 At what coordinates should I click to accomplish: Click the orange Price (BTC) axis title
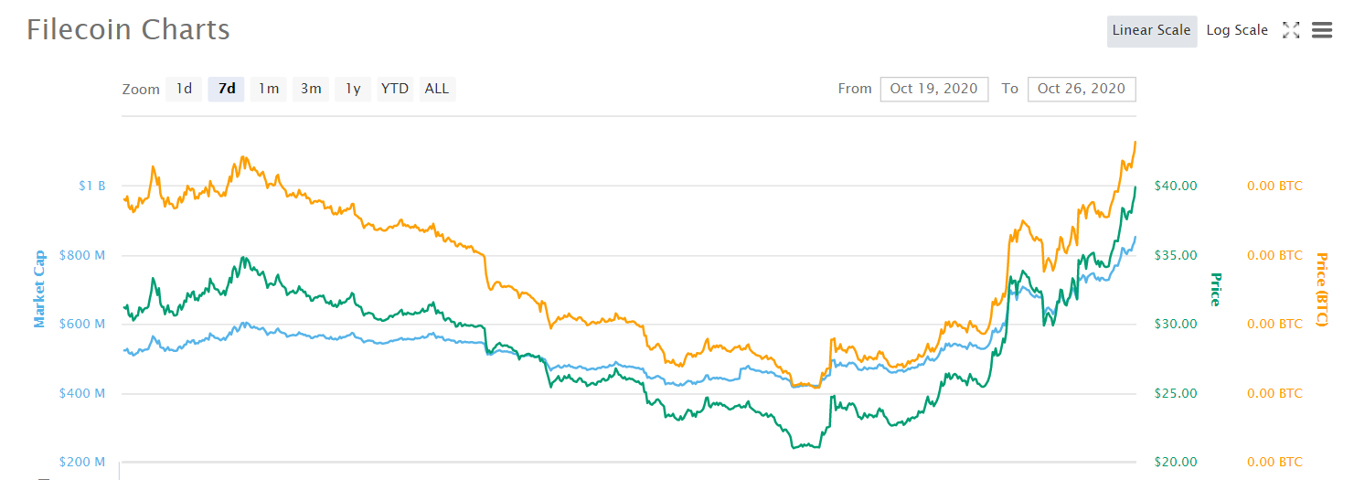(x=1321, y=289)
